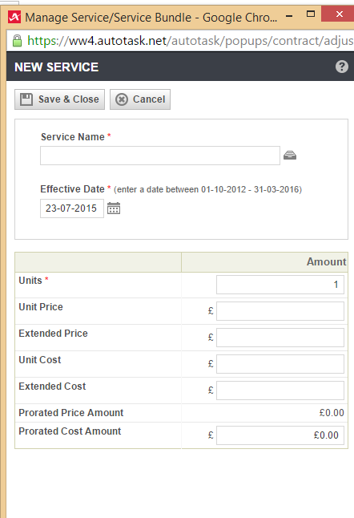Focus the Service Name text field
This screenshot has height=518, width=354.
[x=160, y=156]
